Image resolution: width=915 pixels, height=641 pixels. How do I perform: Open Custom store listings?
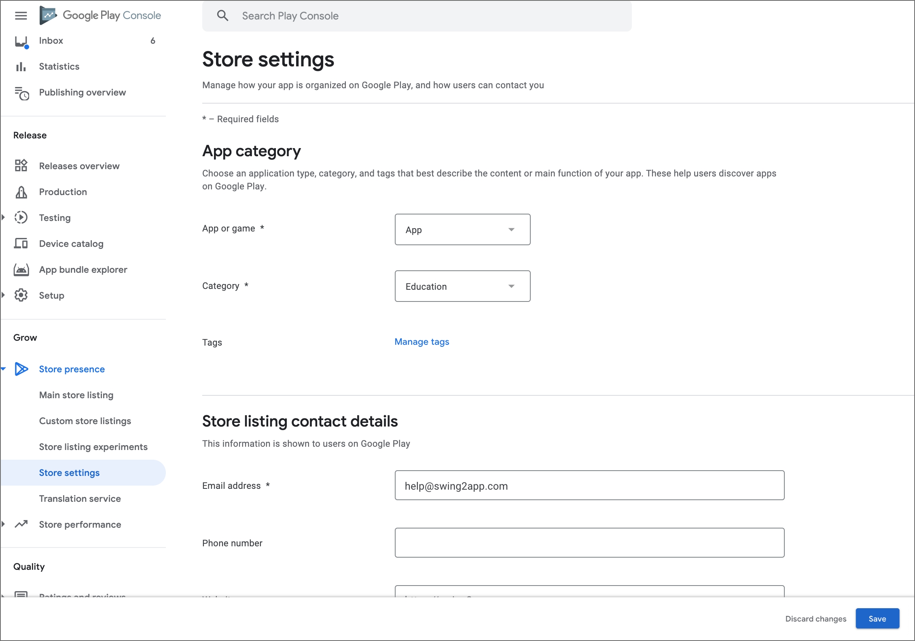pos(85,421)
